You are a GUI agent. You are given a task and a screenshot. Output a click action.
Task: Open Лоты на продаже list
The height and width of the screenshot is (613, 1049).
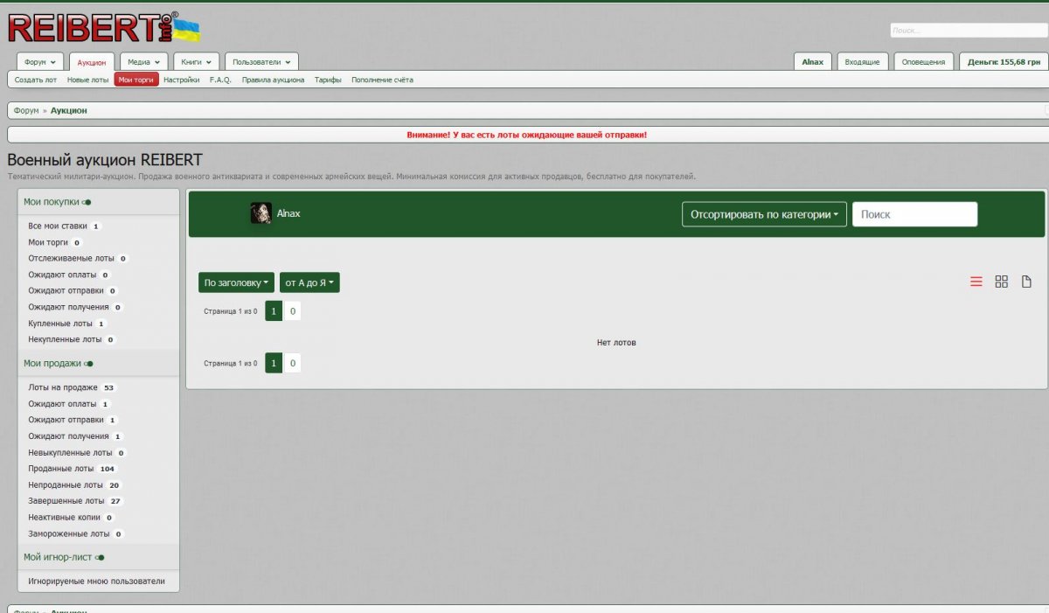(x=63, y=387)
